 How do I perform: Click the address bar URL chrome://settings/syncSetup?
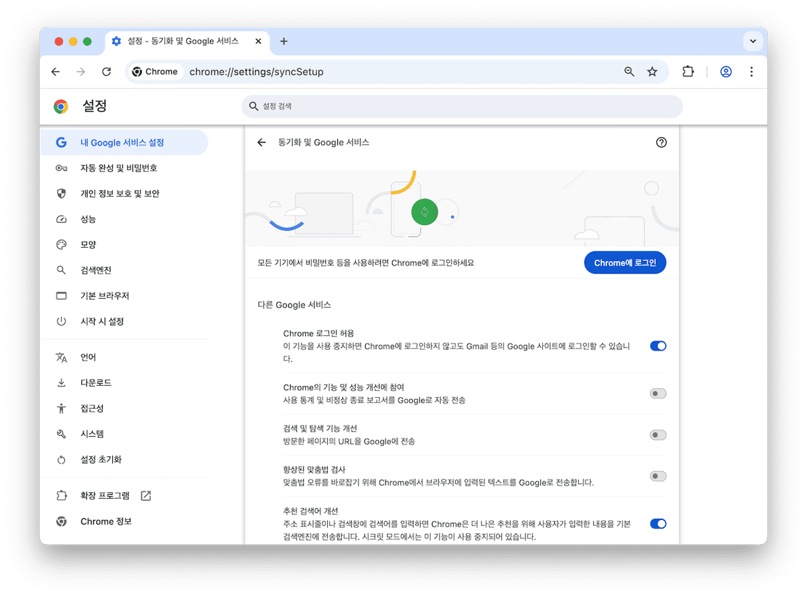(256, 72)
